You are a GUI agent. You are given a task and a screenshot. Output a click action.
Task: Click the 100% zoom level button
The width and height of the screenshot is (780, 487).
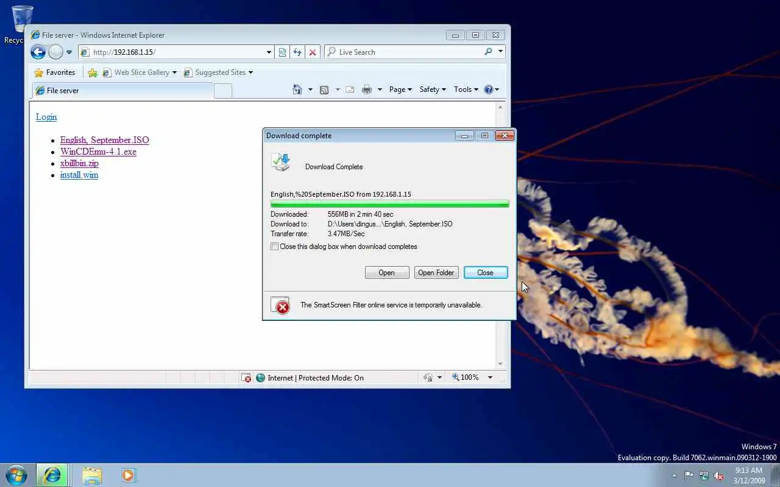click(465, 377)
